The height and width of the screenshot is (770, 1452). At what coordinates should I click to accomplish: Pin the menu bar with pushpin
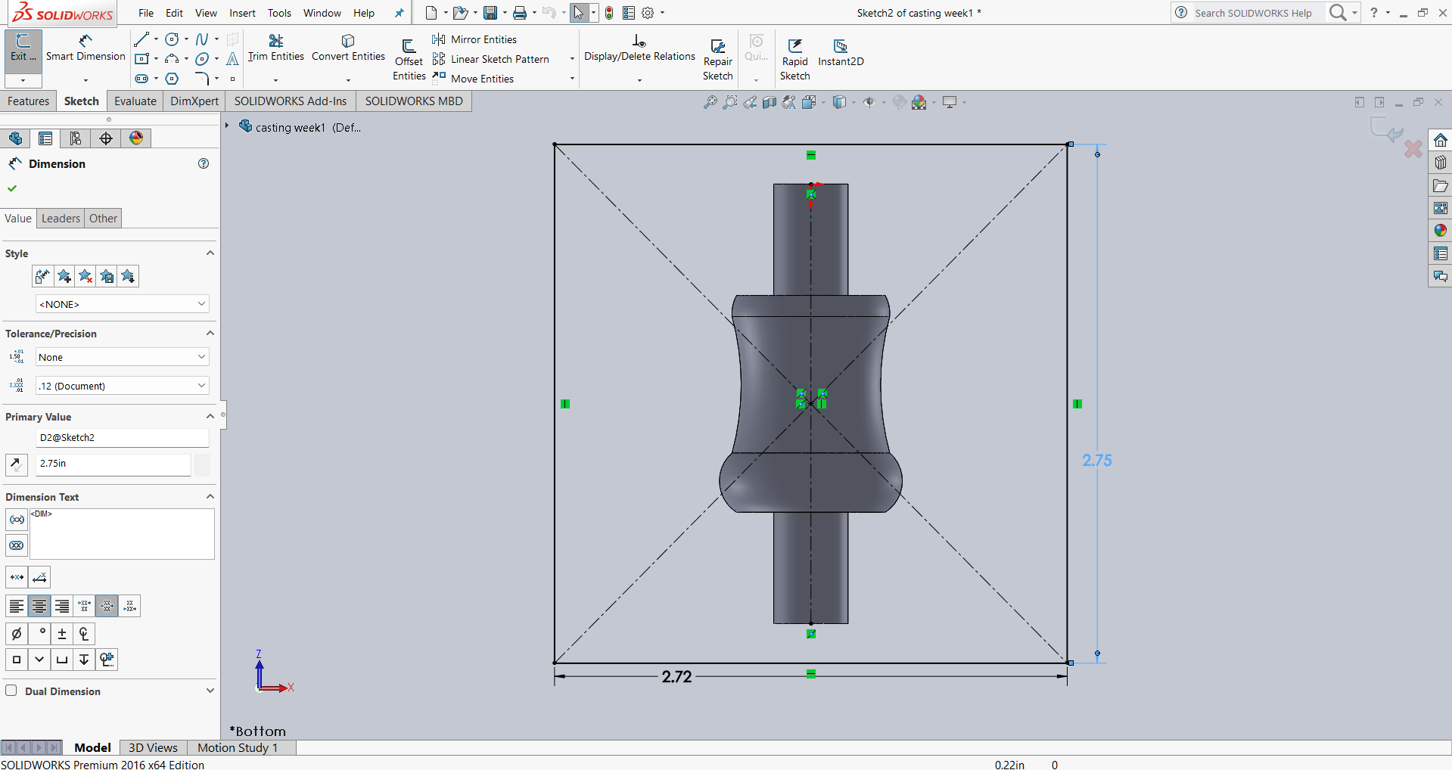(399, 13)
